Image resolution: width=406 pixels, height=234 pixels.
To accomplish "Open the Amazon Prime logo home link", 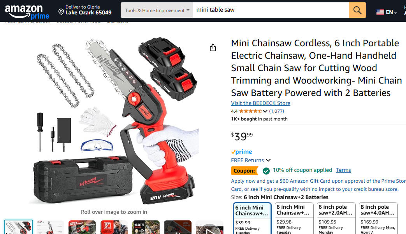I will (27, 12).
